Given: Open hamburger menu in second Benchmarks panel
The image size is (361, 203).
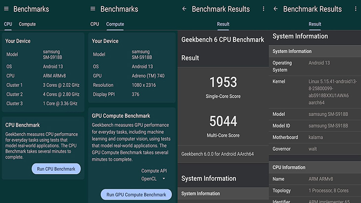Looking at the screenshot, I should [93, 9].
